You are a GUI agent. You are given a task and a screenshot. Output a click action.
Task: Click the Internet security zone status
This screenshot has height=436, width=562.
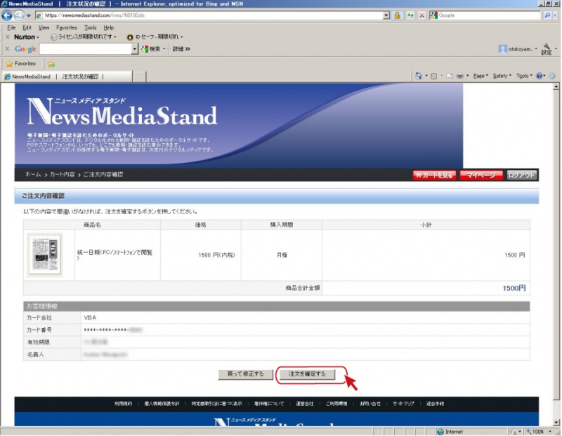click(x=450, y=432)
